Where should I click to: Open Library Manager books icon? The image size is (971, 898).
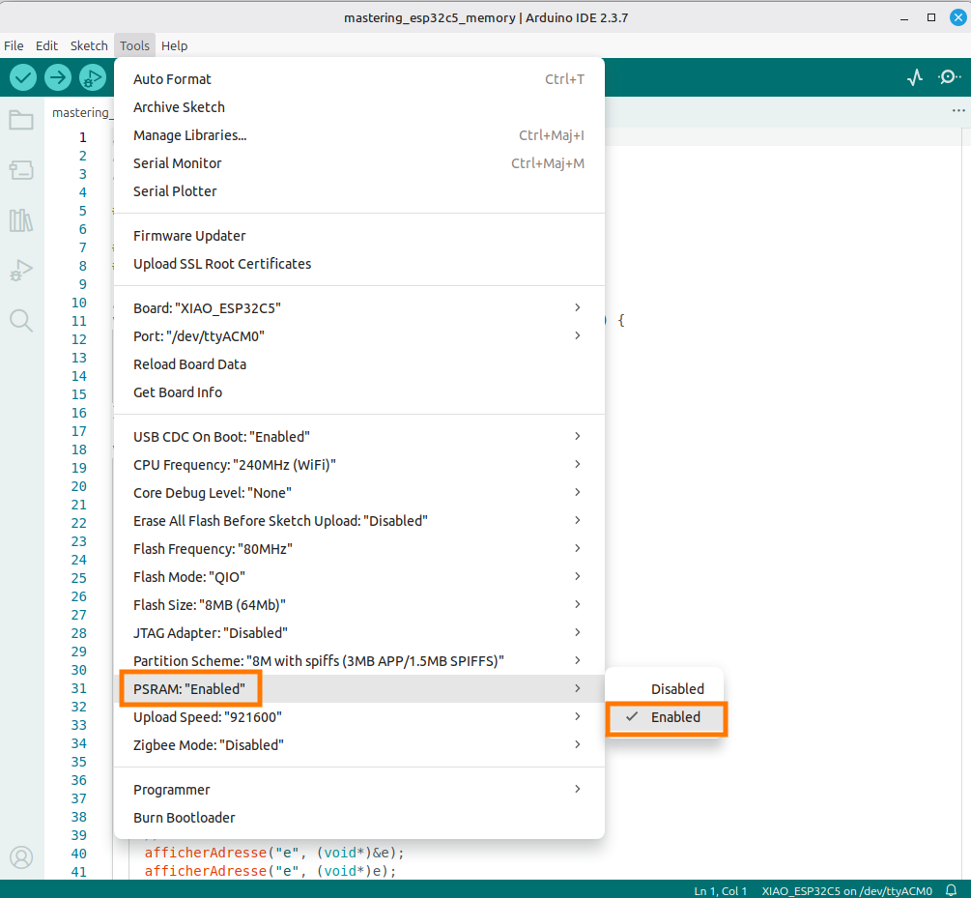[21, 220]
